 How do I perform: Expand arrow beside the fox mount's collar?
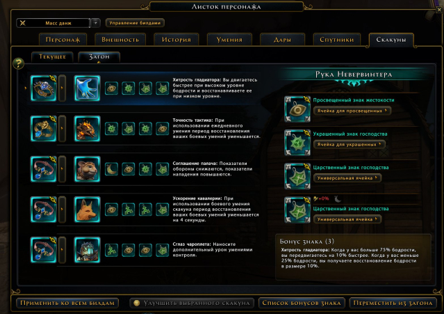[62, 210]
